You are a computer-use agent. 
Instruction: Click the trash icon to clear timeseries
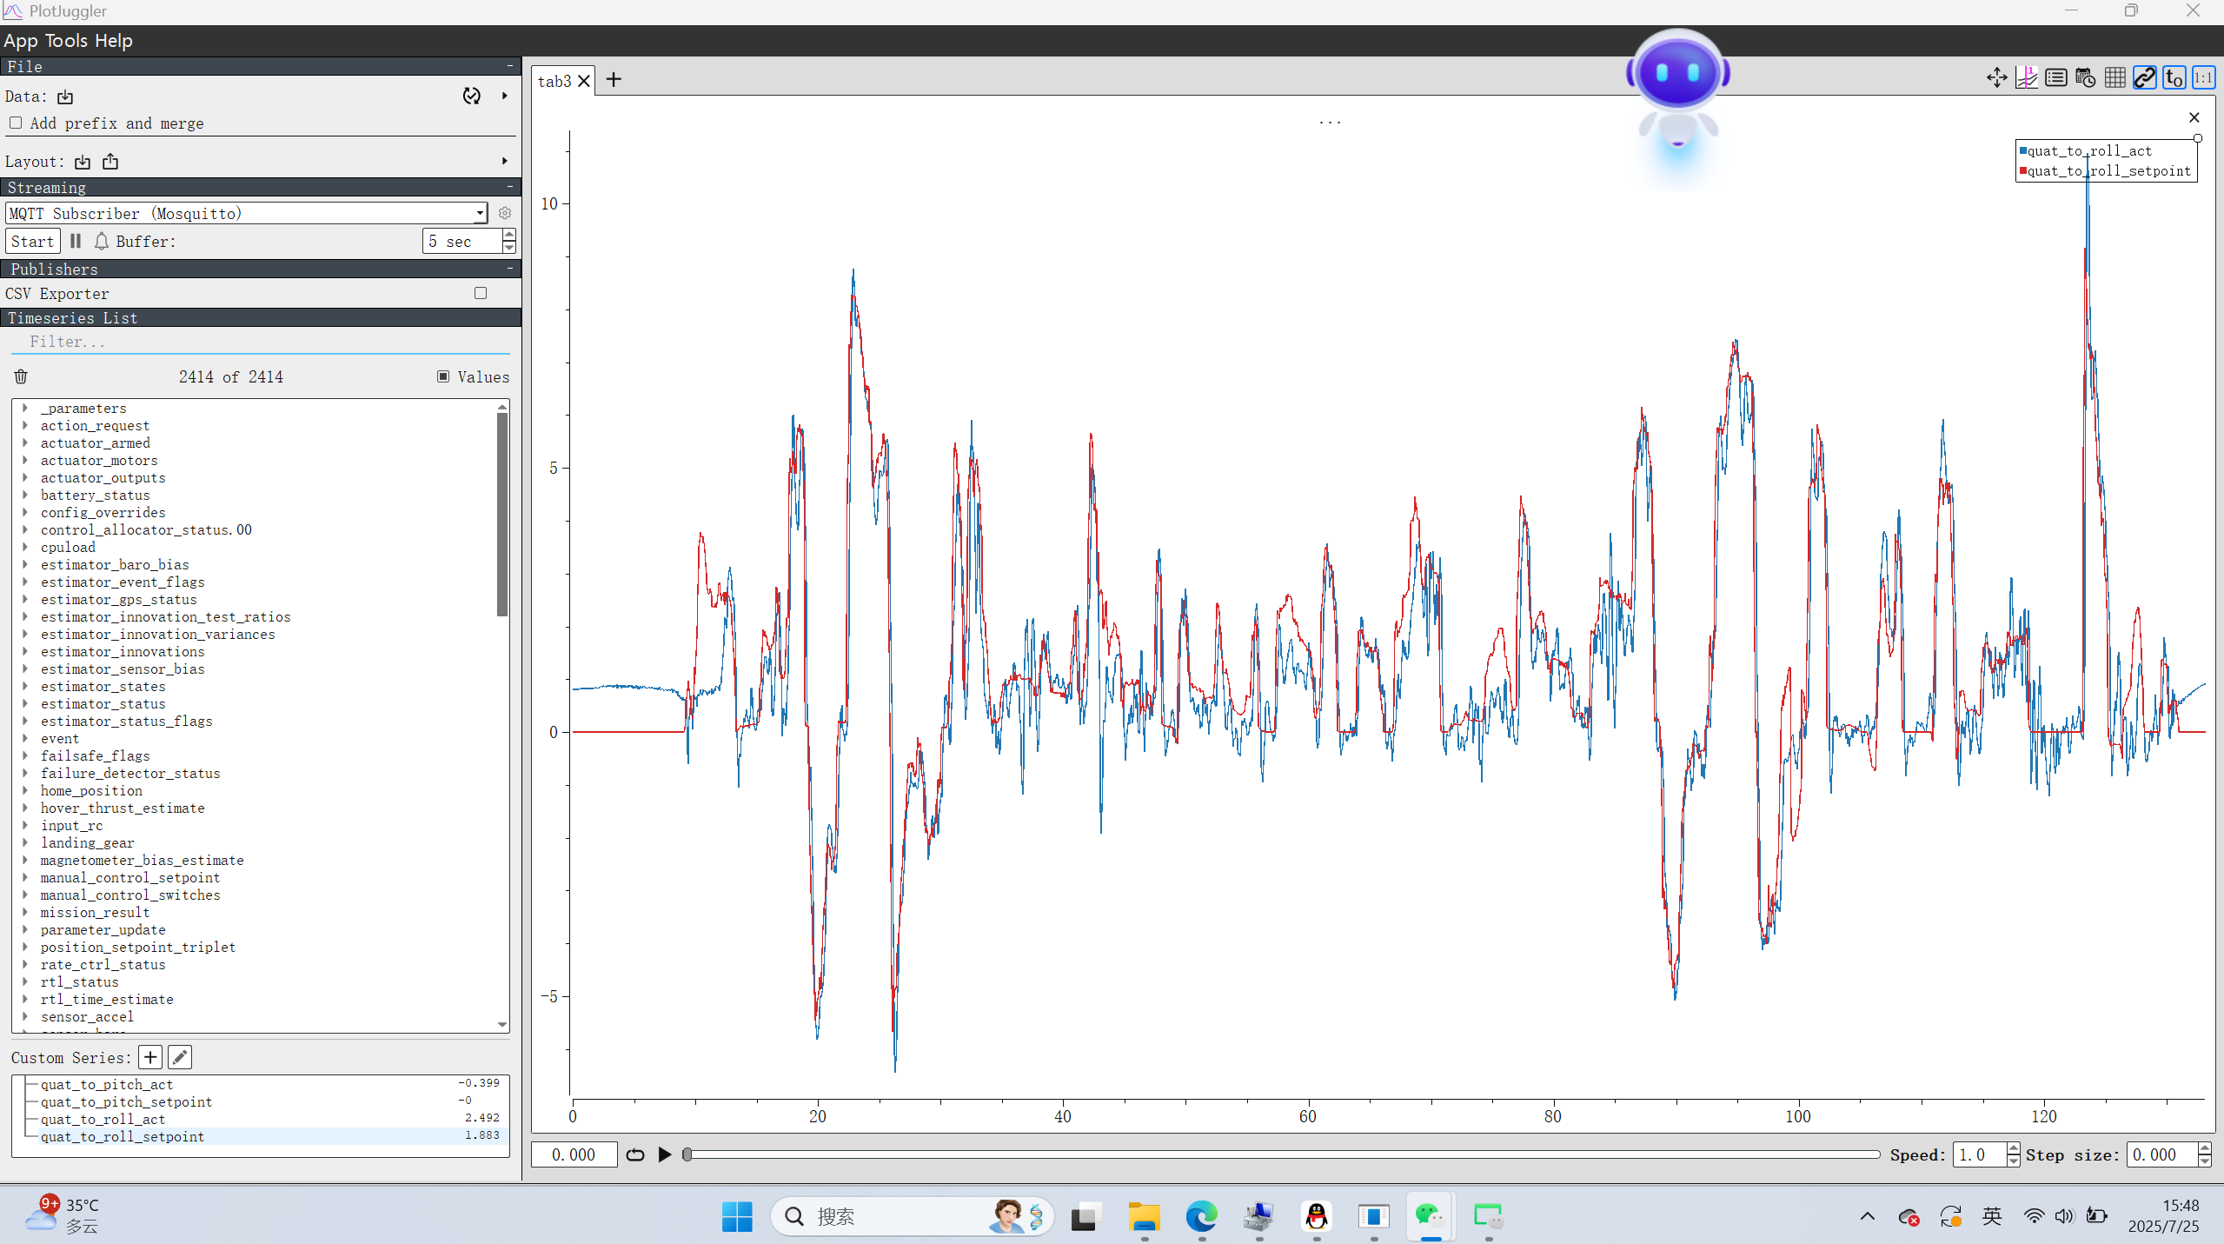(21, 376)
